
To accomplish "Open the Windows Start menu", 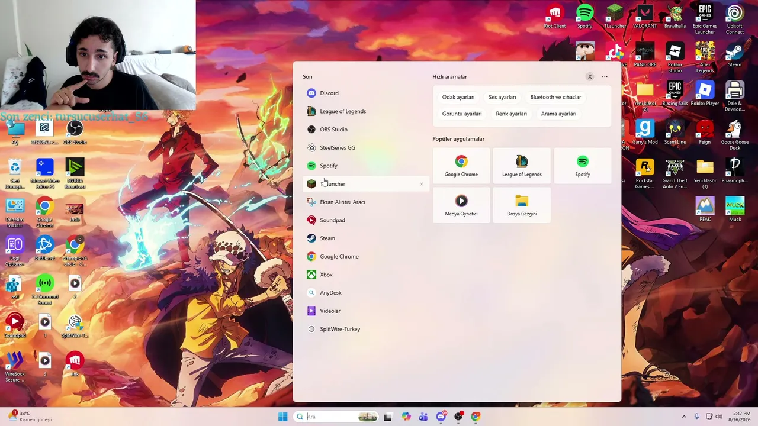I will pos(283,417).
